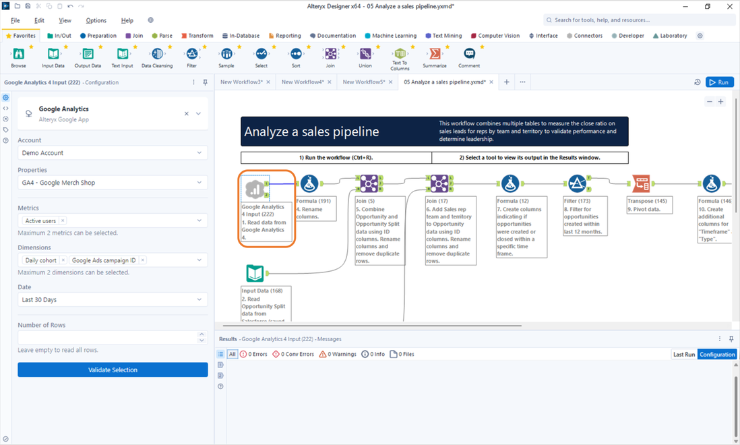
Task: Select the Comment tool icon
Action: [469, 54]
